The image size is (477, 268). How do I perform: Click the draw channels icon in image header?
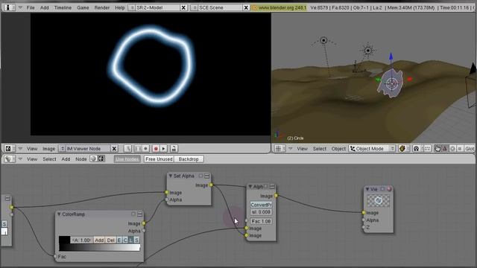tap(138, 149)
